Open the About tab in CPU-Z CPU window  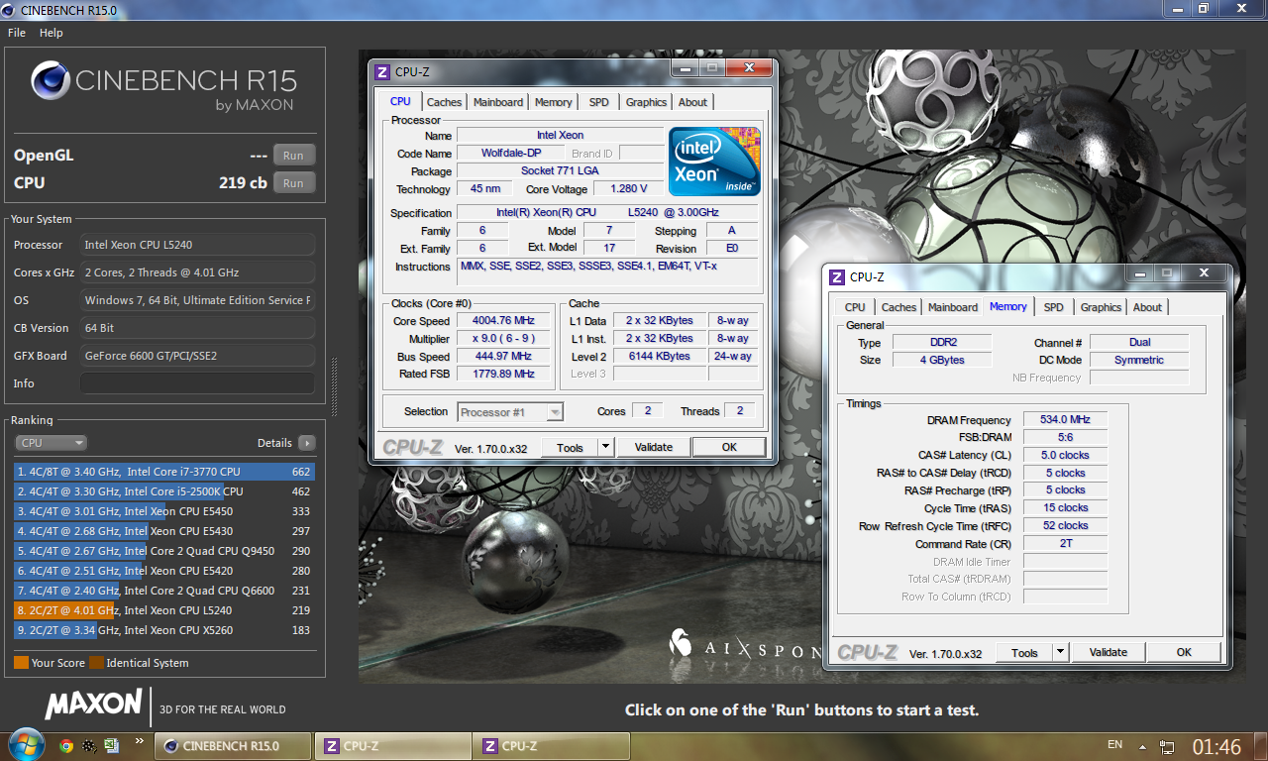(x=692, y=102)
